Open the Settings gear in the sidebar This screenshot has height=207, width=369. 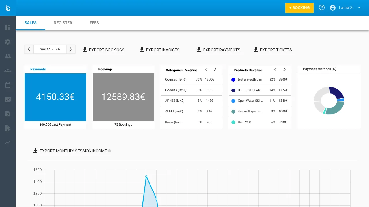coord(8,42)
